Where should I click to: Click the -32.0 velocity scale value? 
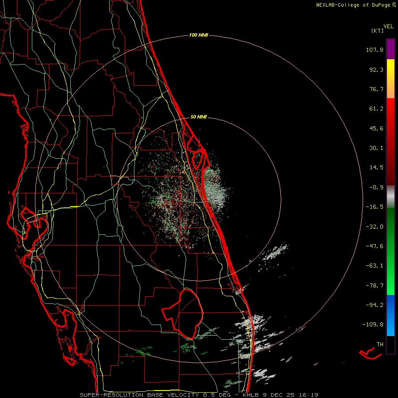[x=375, y=227]
